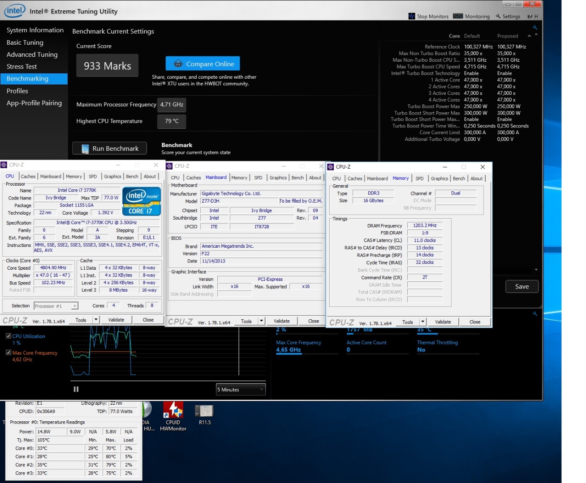Image resolution: width=586 pixels, height=483 pixels.
Task: Pause the monitoring graph with the pause icon
Action: 76,389
